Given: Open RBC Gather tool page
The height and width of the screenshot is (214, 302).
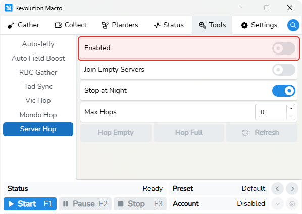Looking at the screenshot, I should click(38, 72).
